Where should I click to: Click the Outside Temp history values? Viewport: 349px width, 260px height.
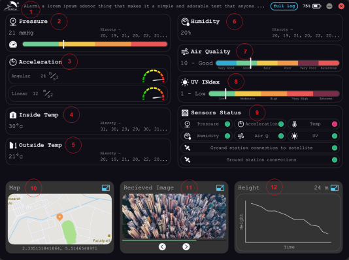click(x=133, y=159)
